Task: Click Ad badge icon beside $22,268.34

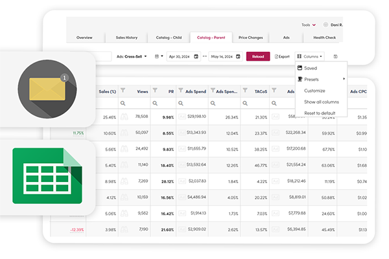Action: point(276,133)
